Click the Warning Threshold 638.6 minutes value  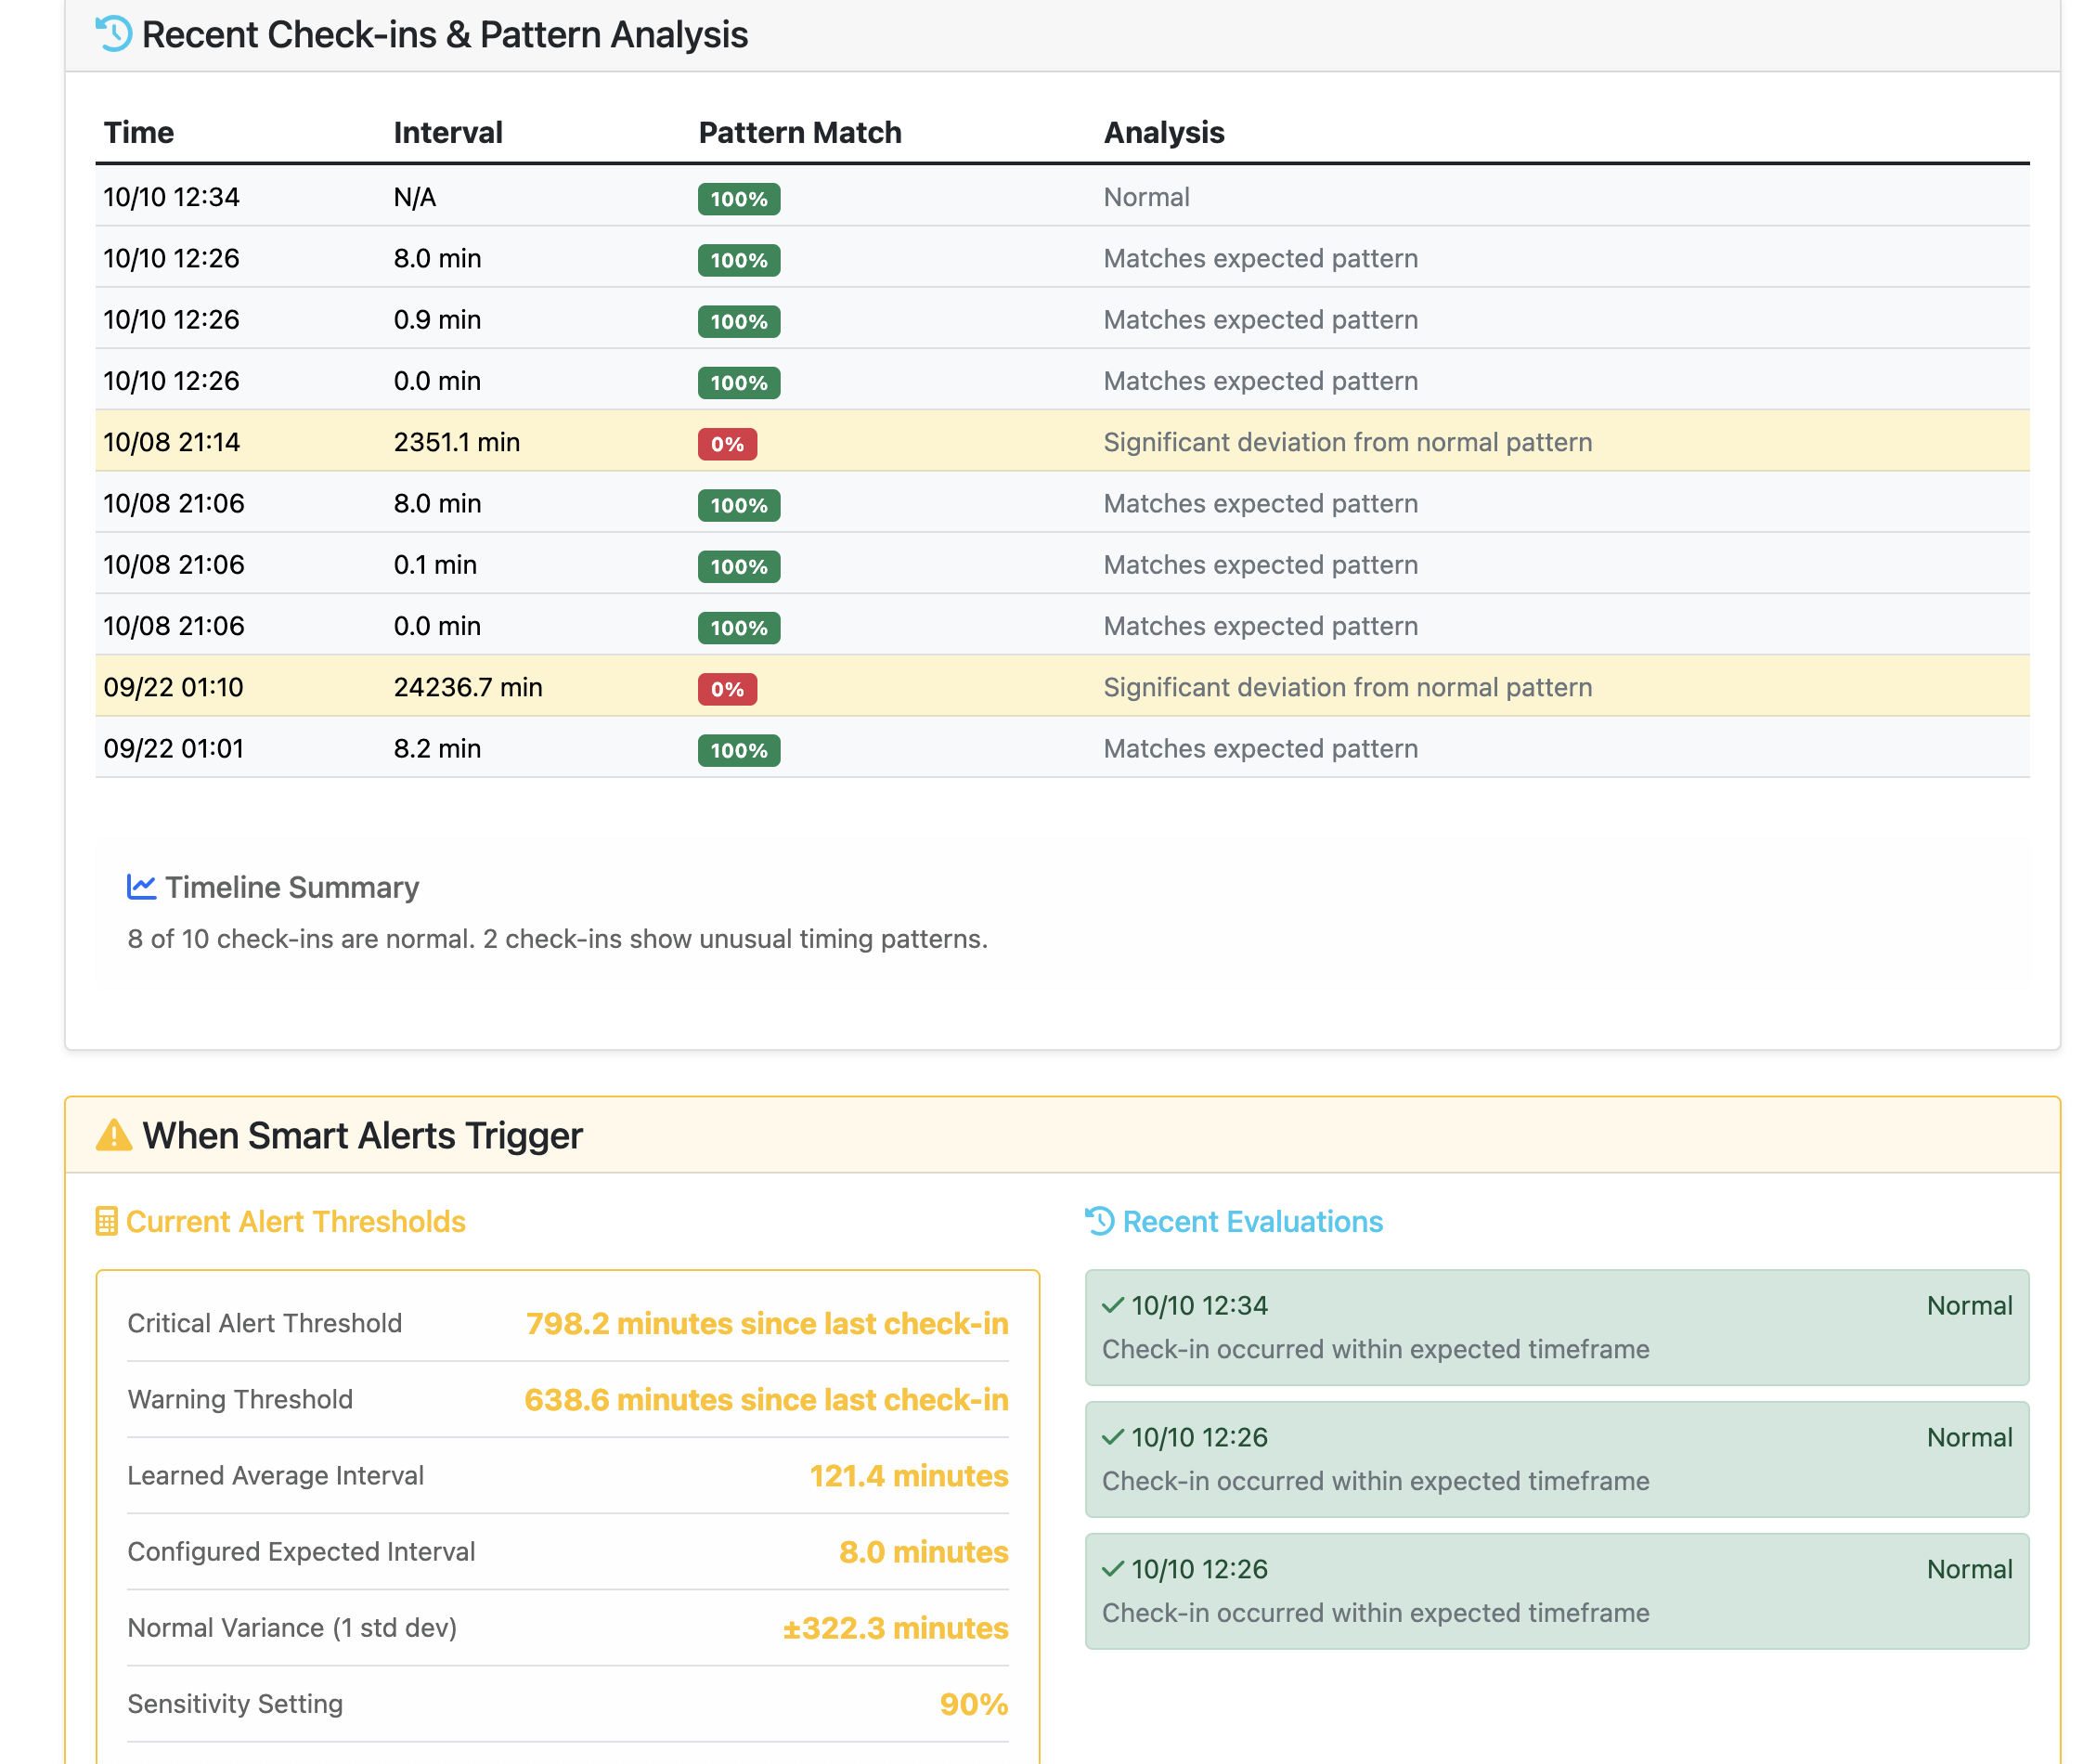point(765,1399)
